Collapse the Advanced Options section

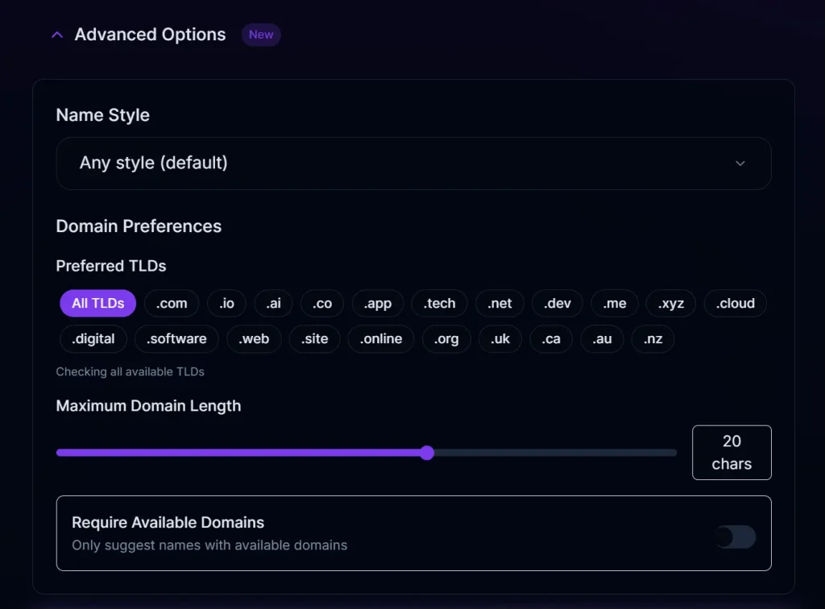tap(56, 34)
